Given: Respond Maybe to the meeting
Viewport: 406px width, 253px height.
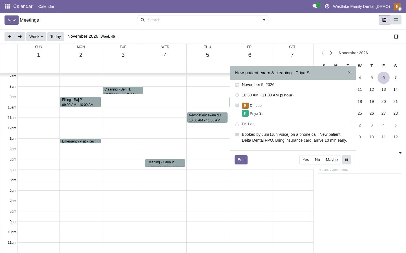Looking at the screenshot, I should tap(332, 160).
